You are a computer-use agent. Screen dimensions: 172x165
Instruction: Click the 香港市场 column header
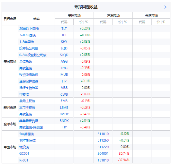(151, 15)
